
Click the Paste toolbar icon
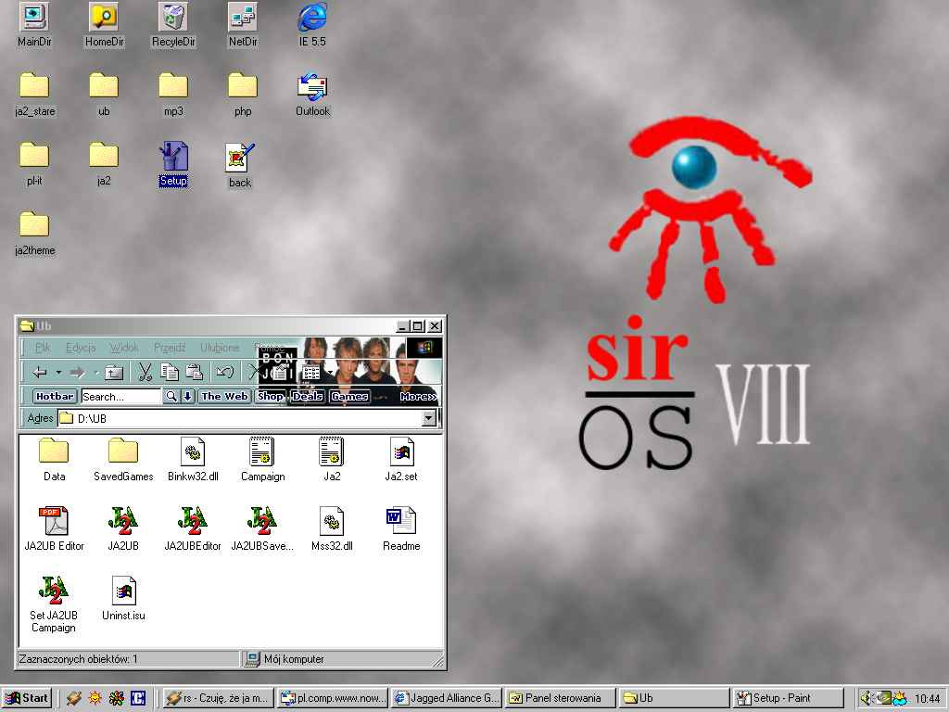click(194, 372)
